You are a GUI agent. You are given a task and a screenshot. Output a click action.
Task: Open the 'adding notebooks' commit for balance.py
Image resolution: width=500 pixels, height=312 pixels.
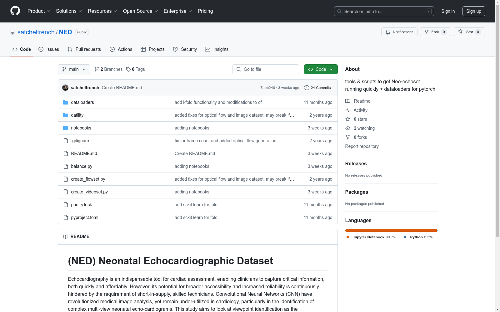coord(192,166)
